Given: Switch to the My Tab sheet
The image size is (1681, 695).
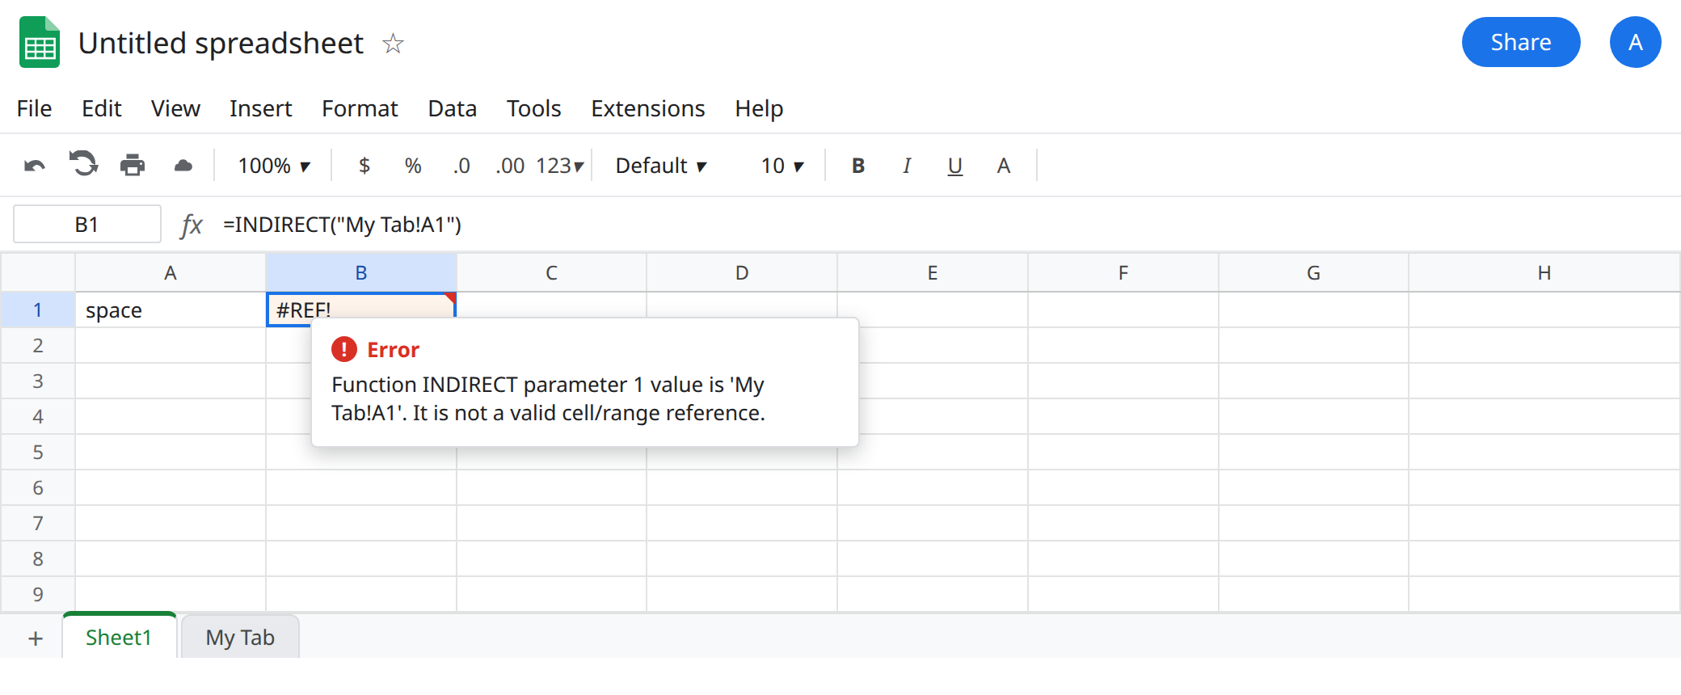Looking at the screenshot, I should pos(240,638).
